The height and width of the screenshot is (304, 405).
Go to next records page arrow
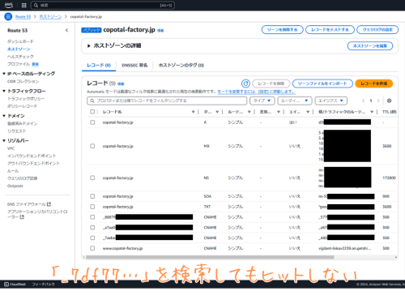(x=378, y=101)
